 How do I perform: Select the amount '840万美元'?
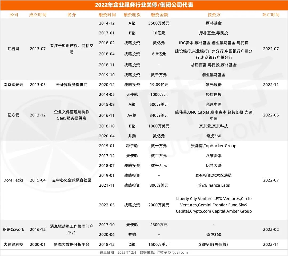tap(159, 115)
